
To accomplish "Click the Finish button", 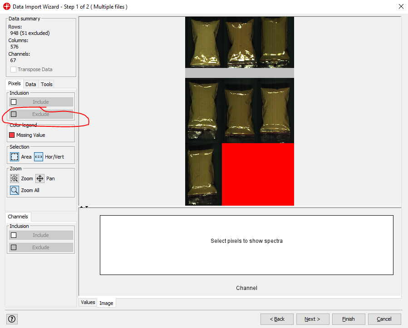I will coord(348,319).
